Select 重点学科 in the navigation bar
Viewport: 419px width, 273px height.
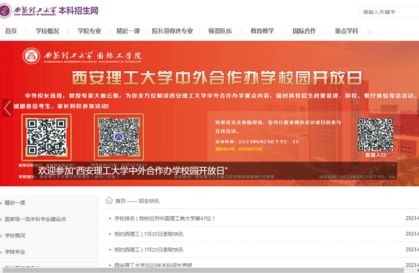[346, 31]
